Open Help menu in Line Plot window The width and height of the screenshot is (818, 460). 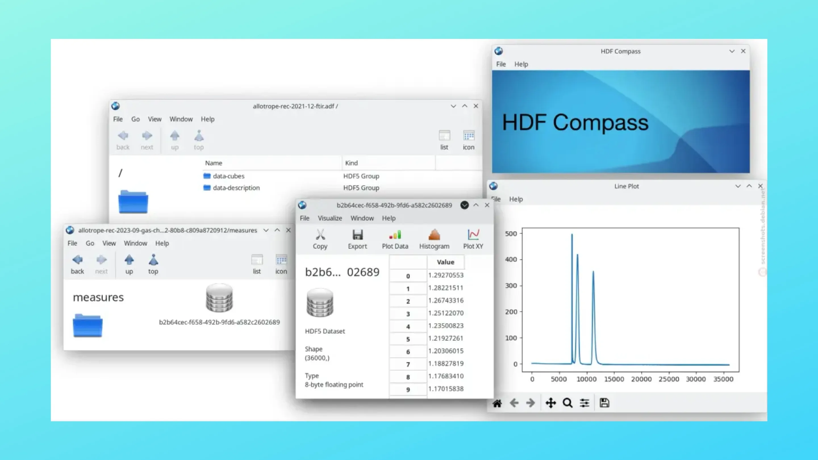516,199
